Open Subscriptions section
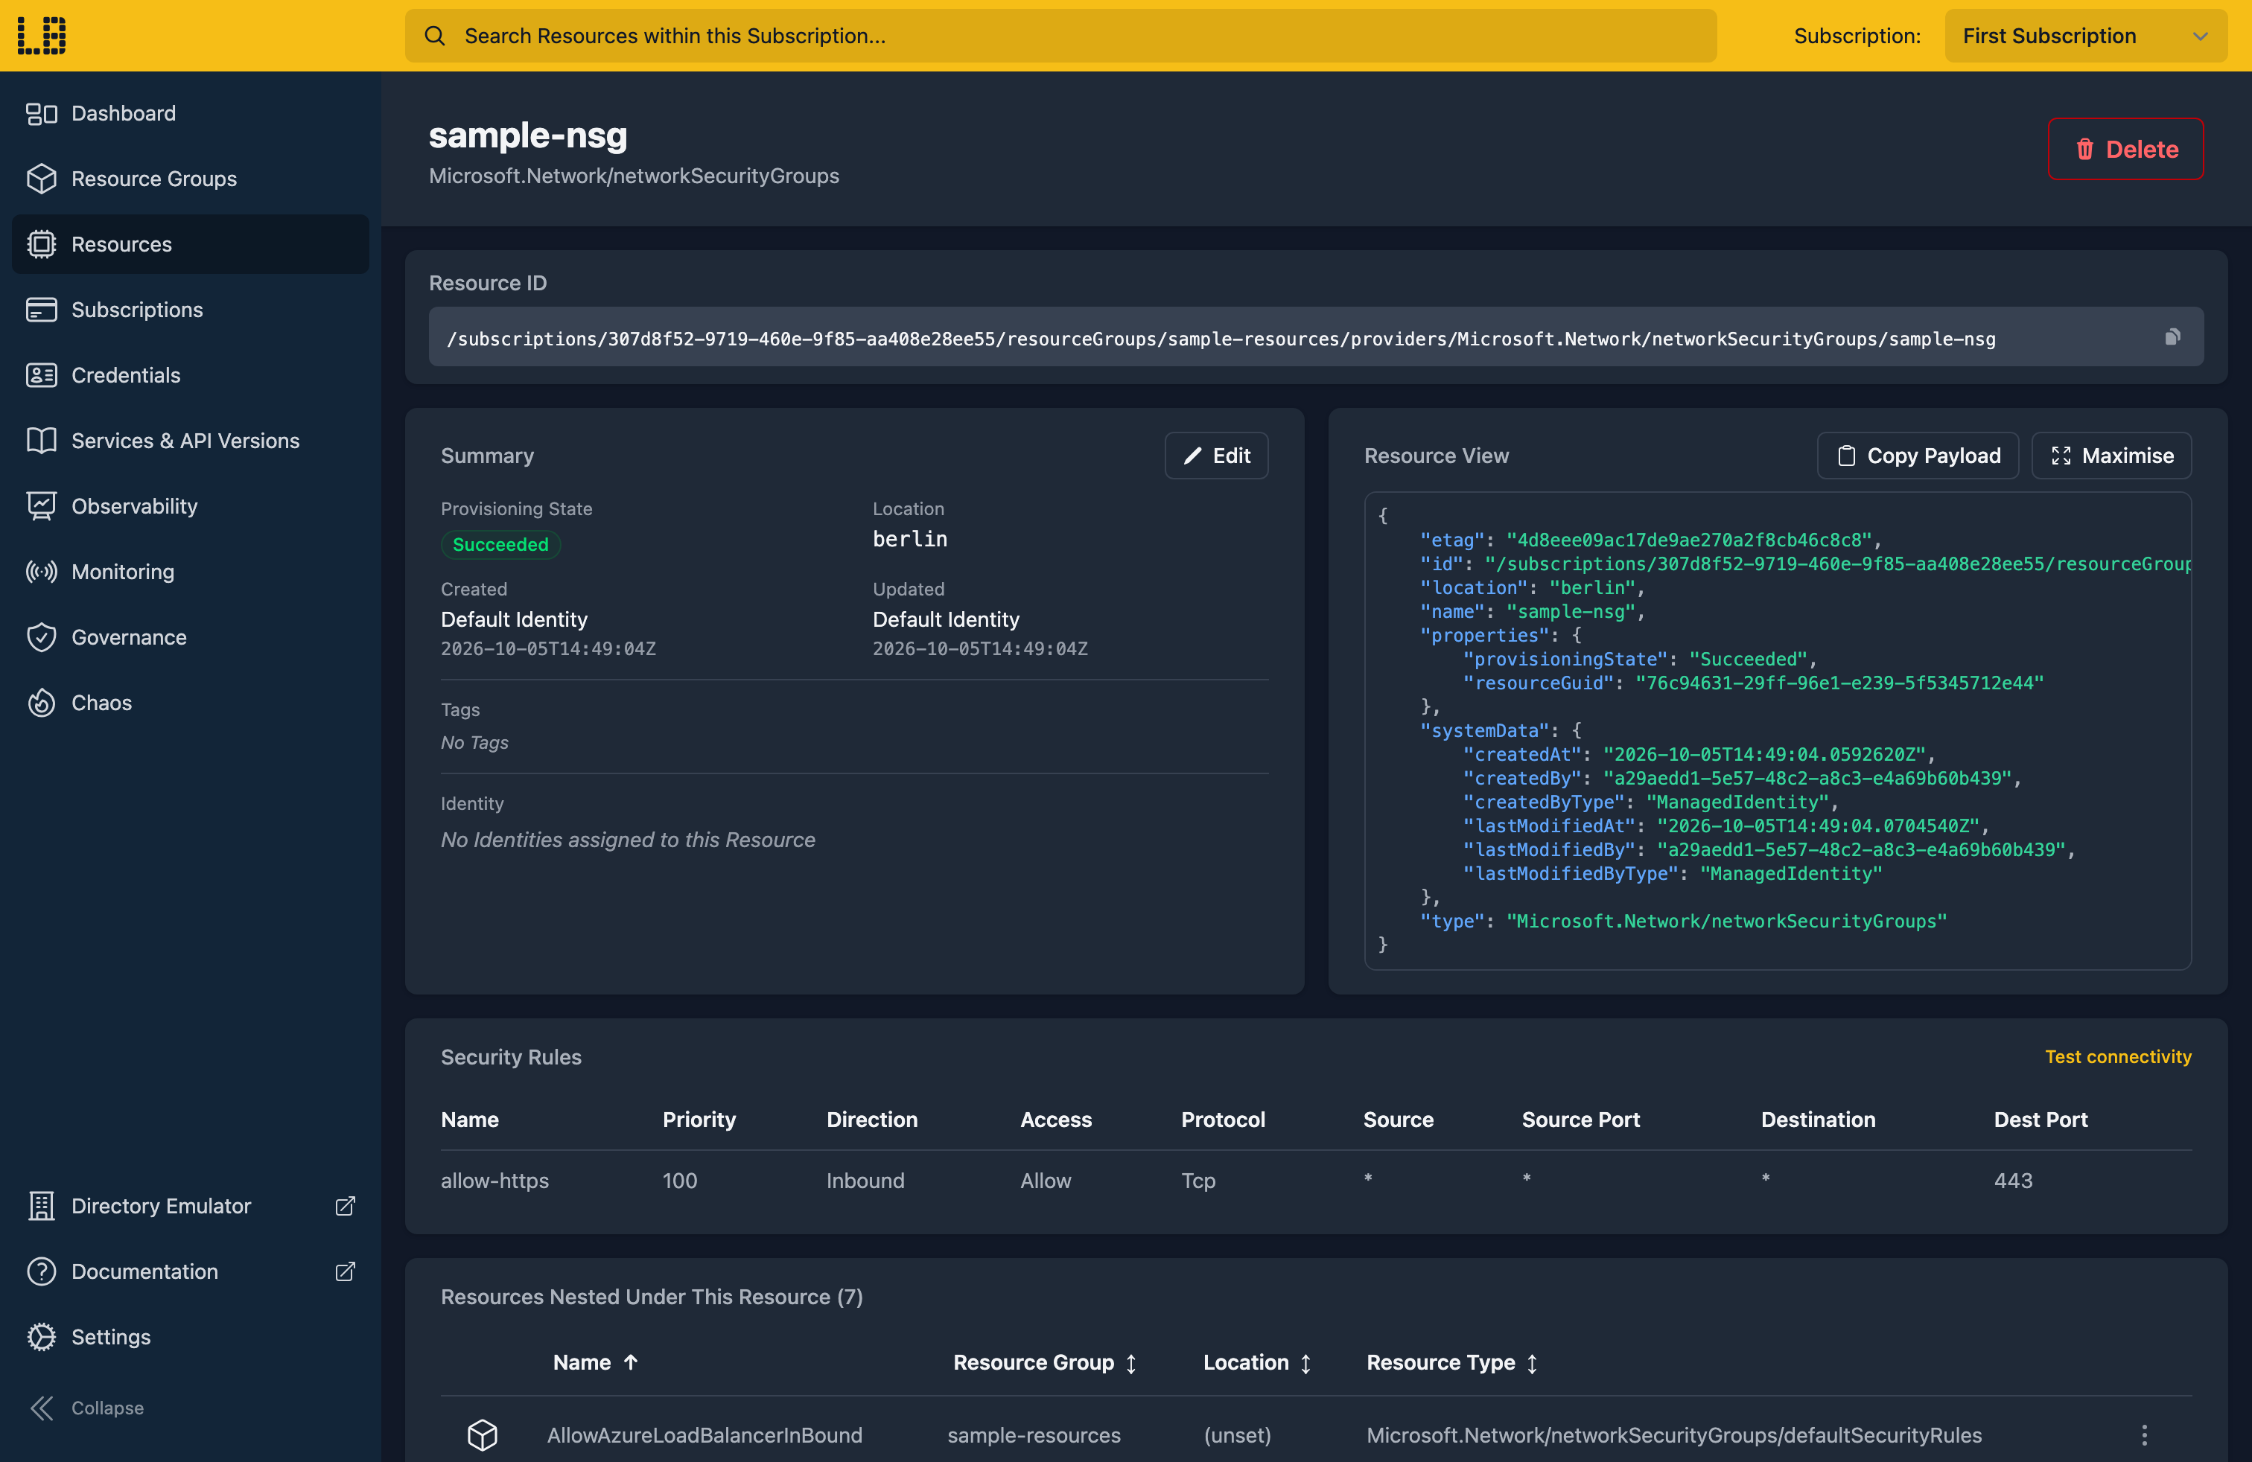Image resolution: width=2252 pixels, height=1462 pixels. click(190, 309)
